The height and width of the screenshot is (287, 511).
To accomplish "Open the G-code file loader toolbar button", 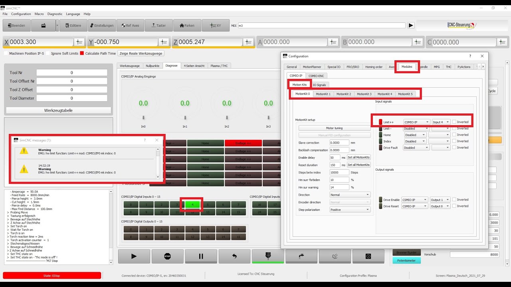I will point(43,26).
